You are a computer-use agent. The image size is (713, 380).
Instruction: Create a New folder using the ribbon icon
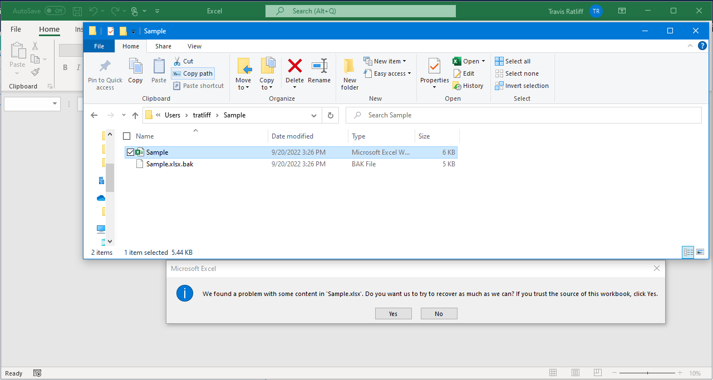349,72
